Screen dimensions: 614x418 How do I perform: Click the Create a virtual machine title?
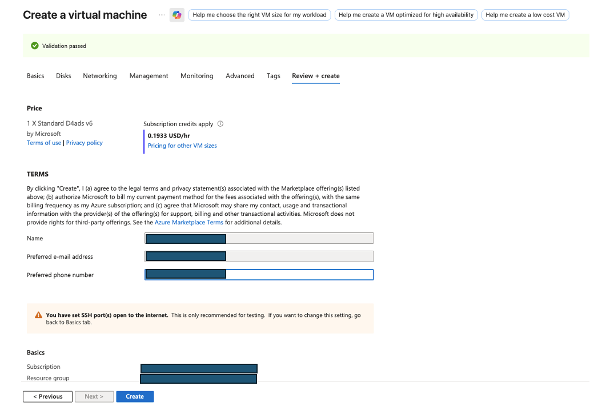coord(85,15)
